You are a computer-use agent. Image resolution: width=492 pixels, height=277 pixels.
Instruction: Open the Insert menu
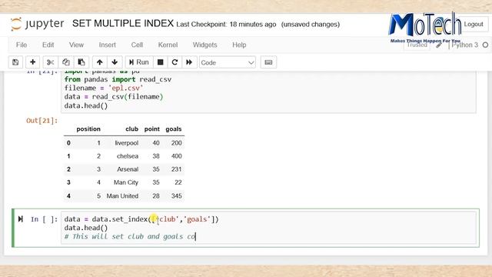point(108,45)
